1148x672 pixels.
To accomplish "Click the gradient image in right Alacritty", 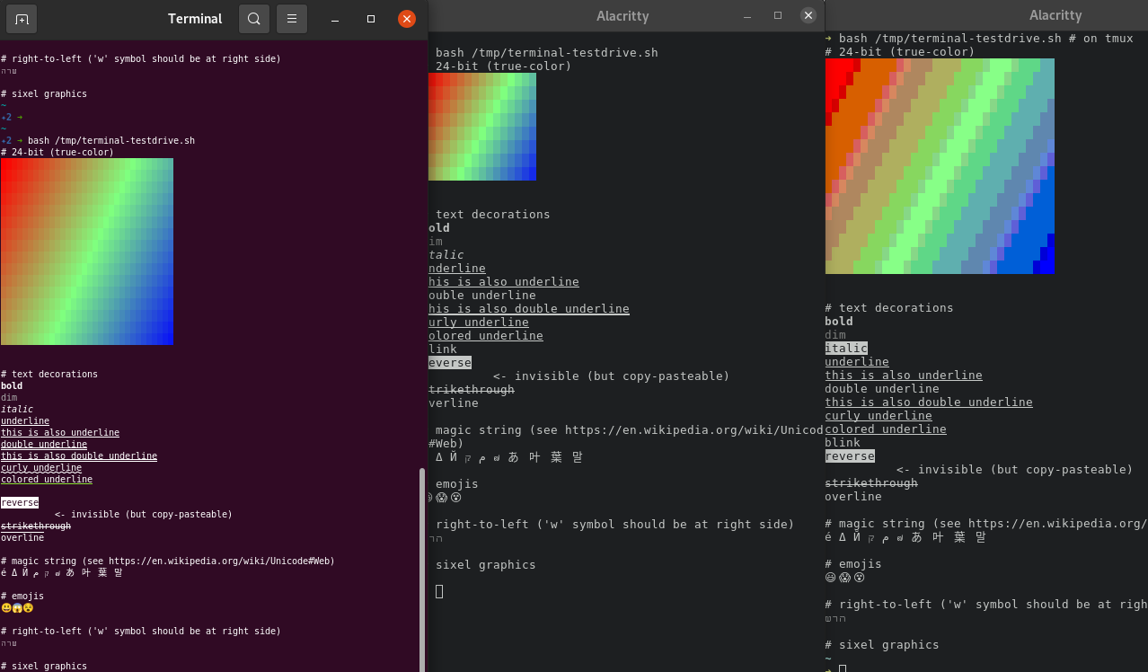I will (x=940, y=166).
